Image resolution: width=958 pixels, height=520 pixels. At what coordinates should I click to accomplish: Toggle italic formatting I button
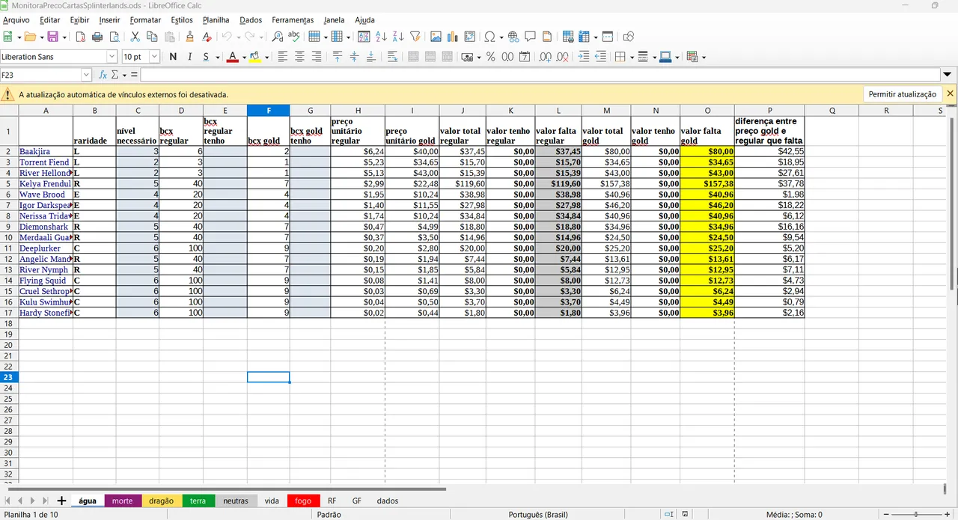coord(189,57)
